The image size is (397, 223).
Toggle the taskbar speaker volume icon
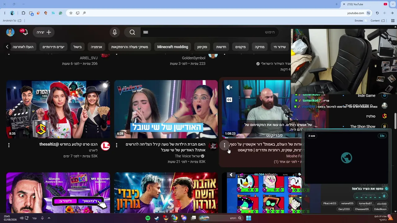(22, 218)
